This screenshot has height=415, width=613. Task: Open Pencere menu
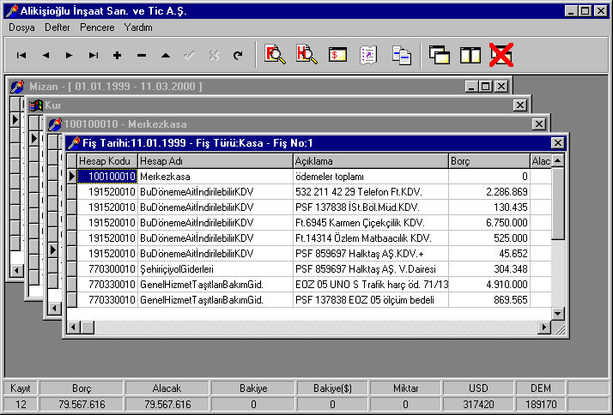pyautogui.click(x=97, y=27)
